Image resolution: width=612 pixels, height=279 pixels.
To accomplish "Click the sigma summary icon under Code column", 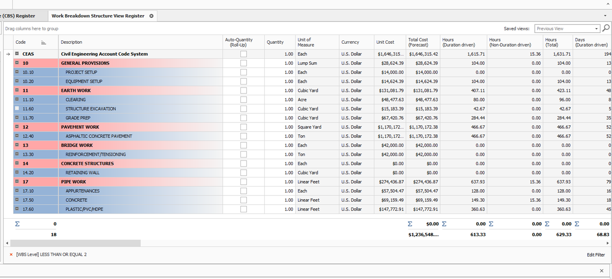I will [18, 224].
